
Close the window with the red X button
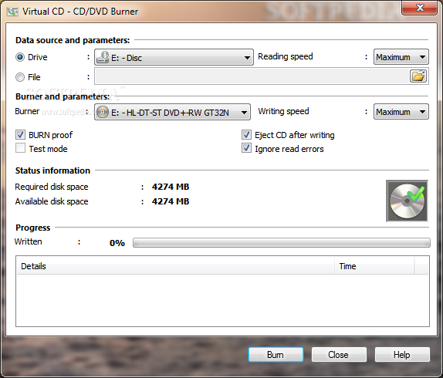(420, 8)
